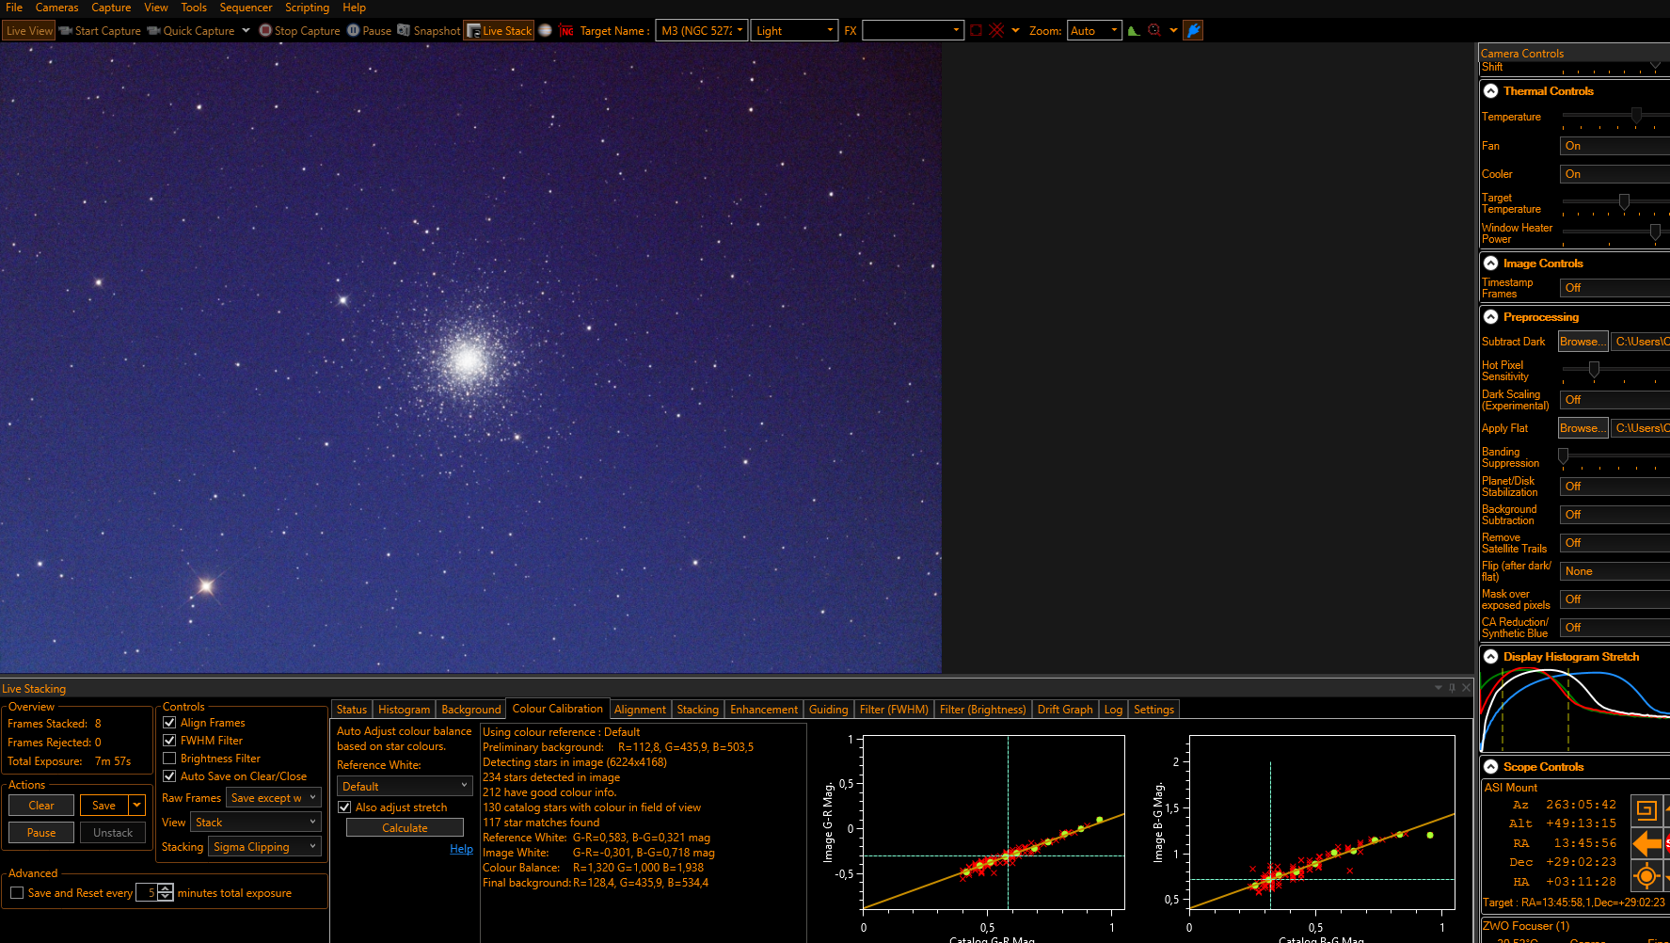The image size is (1670, 943).
Task: Click the red NC icon before Target Name
Action: (x=566, y=31)
